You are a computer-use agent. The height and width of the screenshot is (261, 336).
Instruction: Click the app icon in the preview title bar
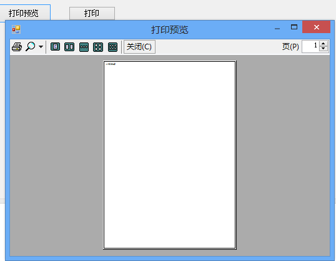tap(16, 29)
